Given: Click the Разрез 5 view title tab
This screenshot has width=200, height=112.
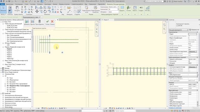Looking at the screenshot, I should point(106,20).
